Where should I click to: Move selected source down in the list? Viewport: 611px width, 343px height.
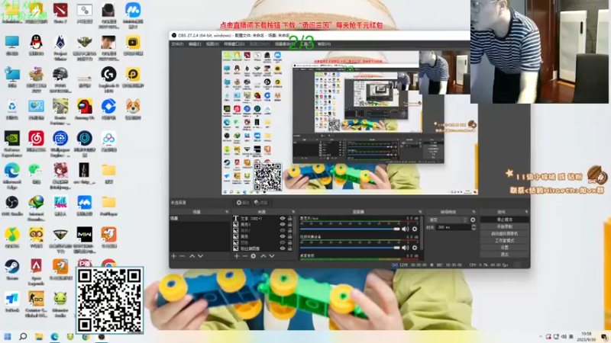(x=272, y=256)
